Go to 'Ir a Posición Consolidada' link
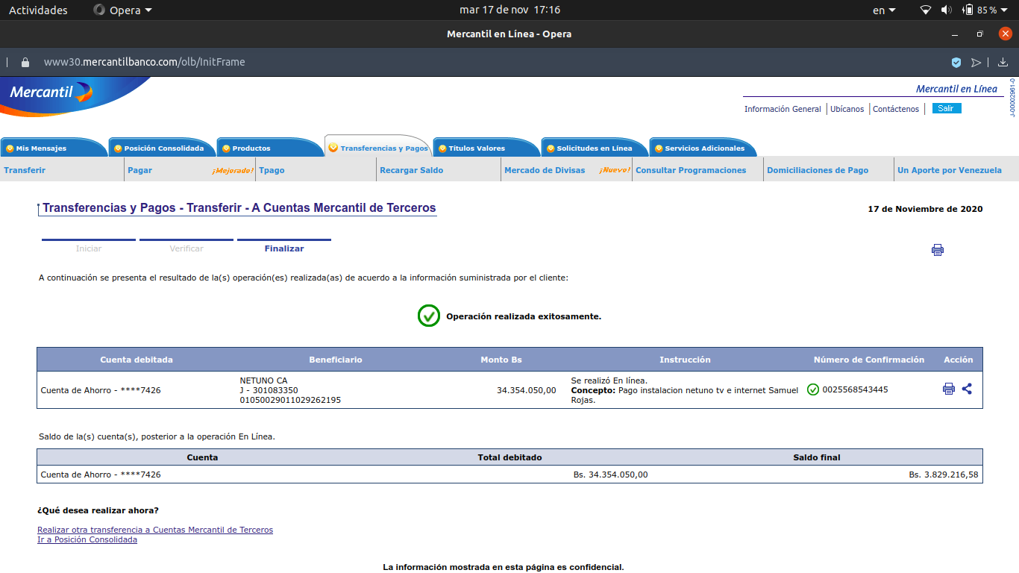Image resolution: width=1019 pixels, height=573 pixels. pos(87,539)
